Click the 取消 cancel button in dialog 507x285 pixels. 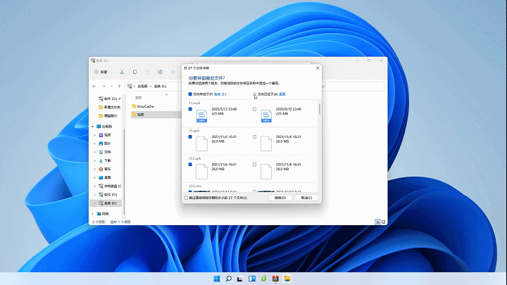click(x=305, y=198)
